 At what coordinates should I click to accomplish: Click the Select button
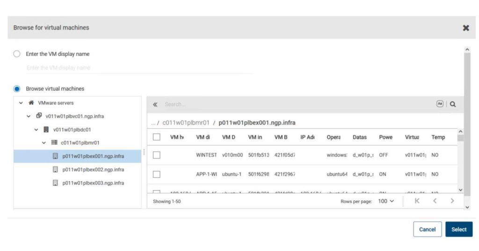point(459,230)
